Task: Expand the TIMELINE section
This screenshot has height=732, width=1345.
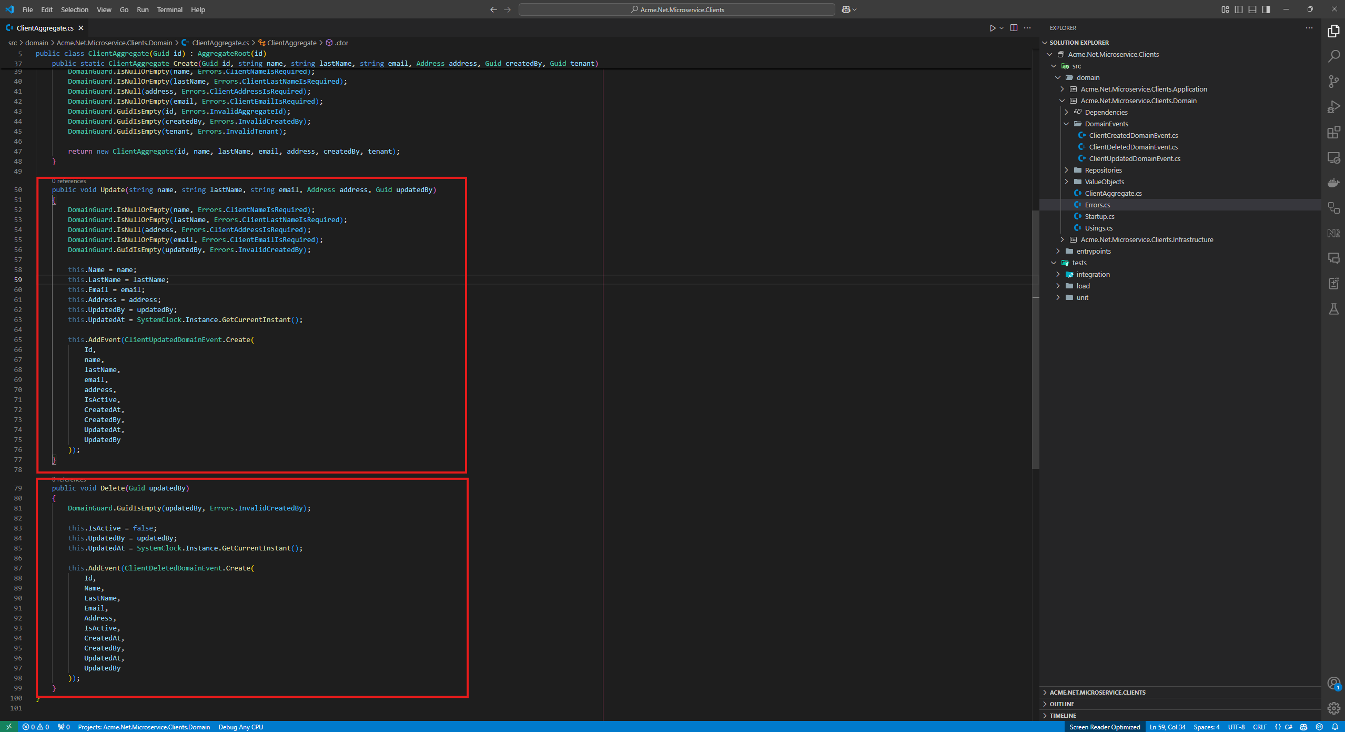Action: click(1180, 716)
